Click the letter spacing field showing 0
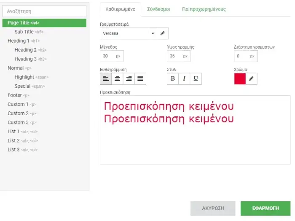Viewport: 295px width, 221px height. tap(246, 56)
